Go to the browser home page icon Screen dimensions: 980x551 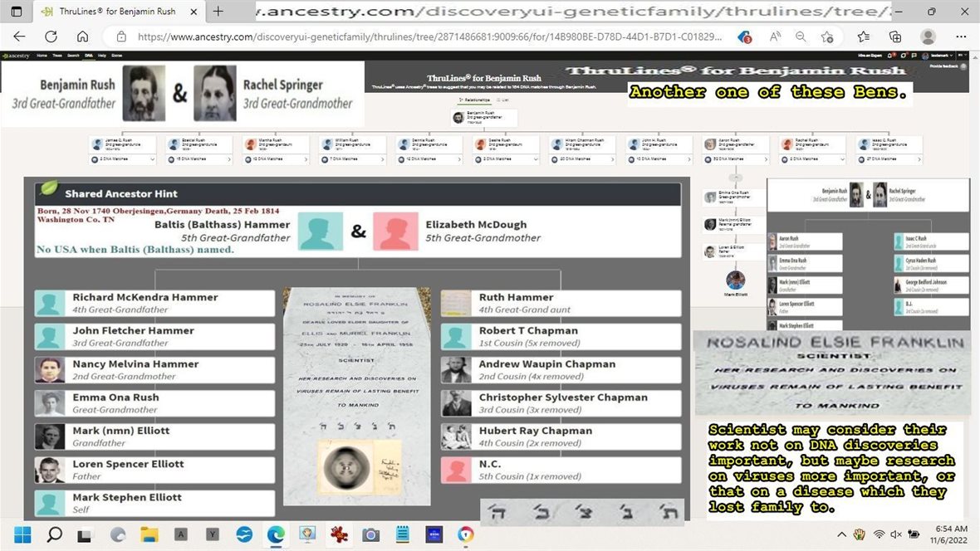click(82, 37)
